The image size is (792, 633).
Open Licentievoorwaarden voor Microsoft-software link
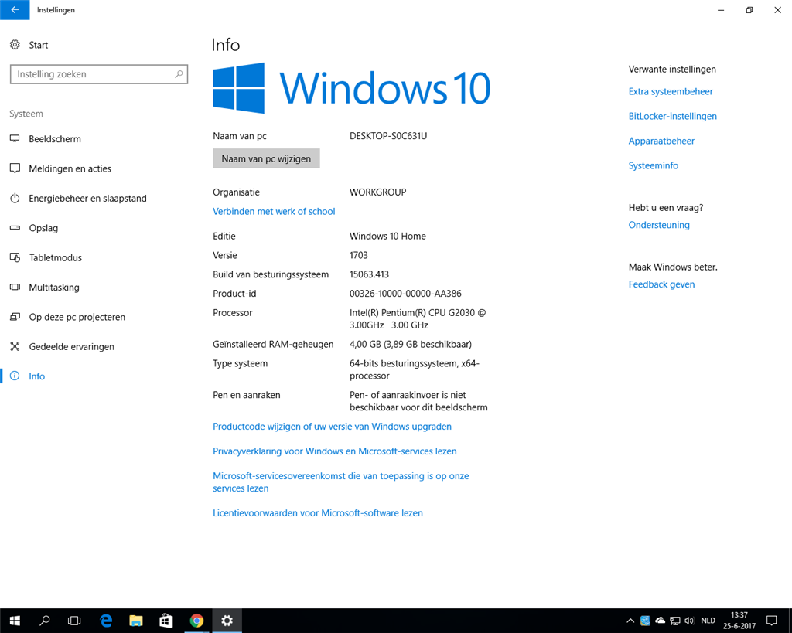click(318, 513)
